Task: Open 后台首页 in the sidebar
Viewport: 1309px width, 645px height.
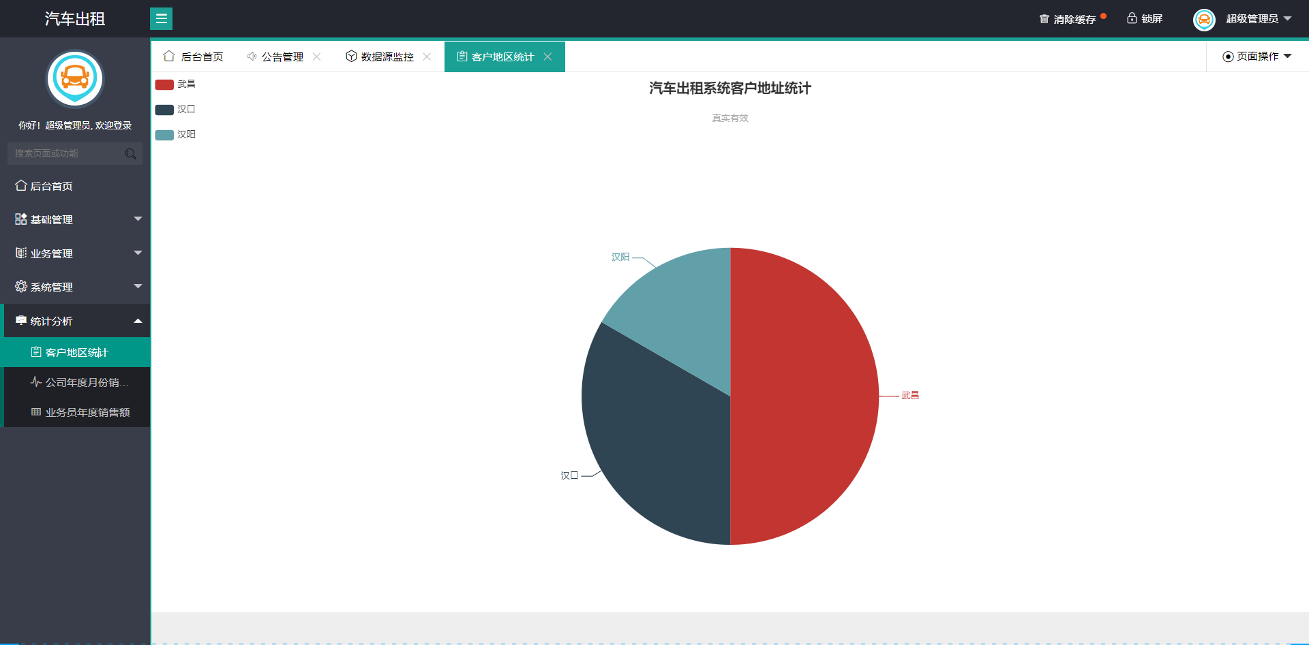Action: tap(75, 186)
